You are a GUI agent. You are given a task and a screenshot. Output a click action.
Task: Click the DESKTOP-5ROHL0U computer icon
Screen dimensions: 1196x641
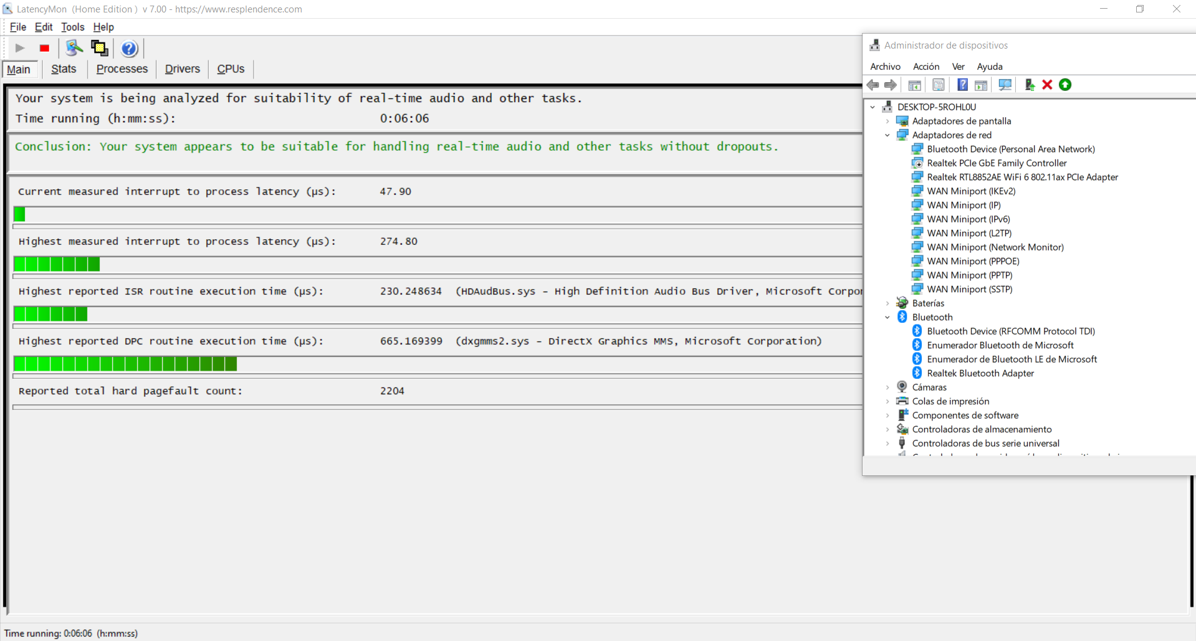click(x=887, y=107)
